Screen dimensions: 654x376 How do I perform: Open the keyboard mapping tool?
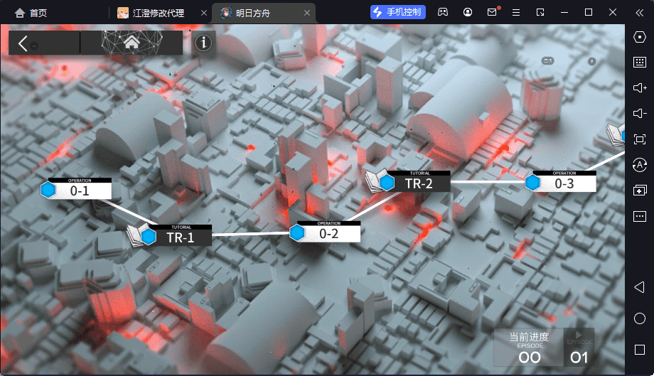click(x=639, y=63)
